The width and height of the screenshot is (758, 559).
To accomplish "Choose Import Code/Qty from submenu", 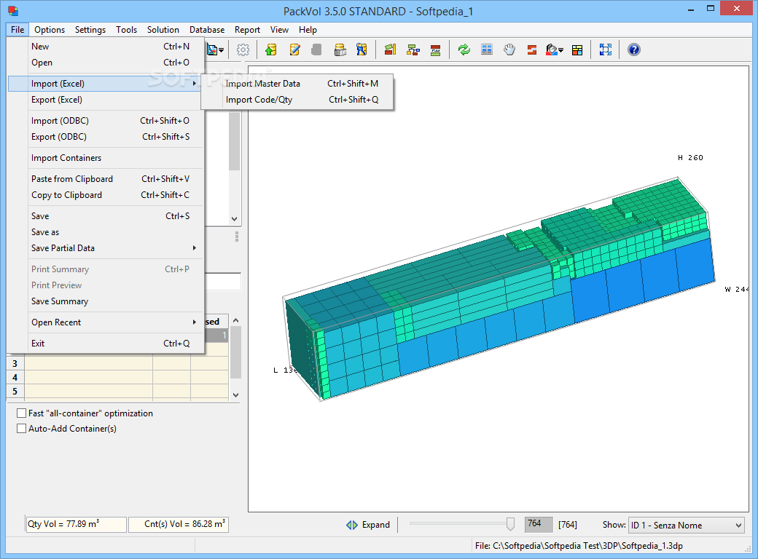I will (297, 100).
